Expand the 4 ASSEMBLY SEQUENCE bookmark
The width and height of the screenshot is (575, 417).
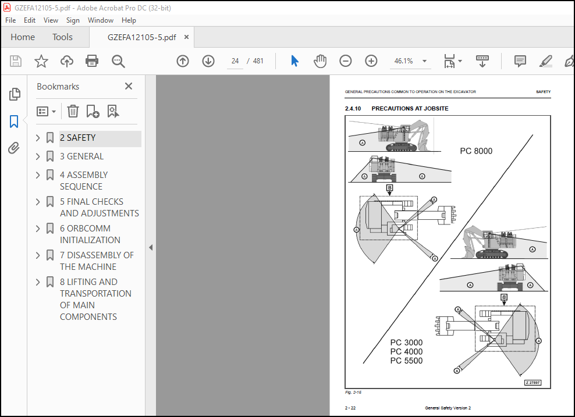(x=38, y=175)
